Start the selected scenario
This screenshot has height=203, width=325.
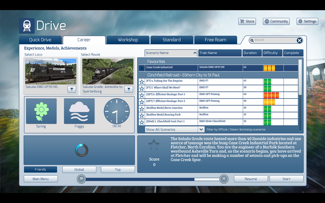(286, 179)
